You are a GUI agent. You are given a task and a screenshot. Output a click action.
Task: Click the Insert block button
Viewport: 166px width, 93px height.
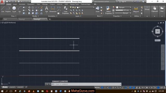(x=98, y=9)
